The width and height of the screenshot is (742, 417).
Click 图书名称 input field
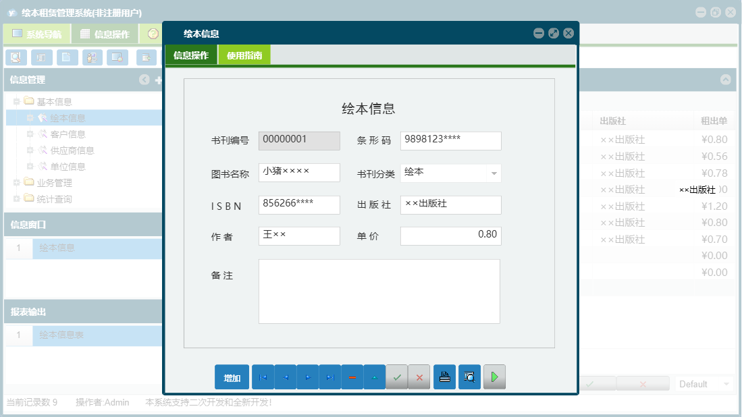click(x=299, y=173)
